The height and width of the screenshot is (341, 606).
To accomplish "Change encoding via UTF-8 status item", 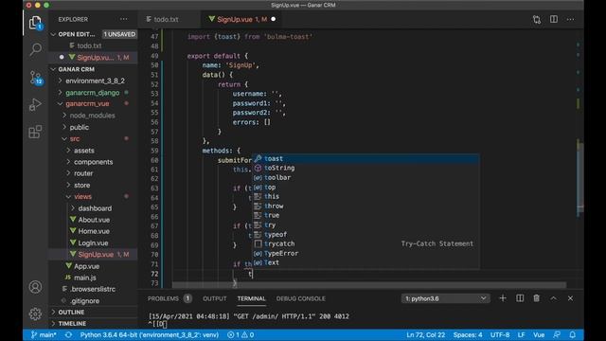I will pos(500,334).
